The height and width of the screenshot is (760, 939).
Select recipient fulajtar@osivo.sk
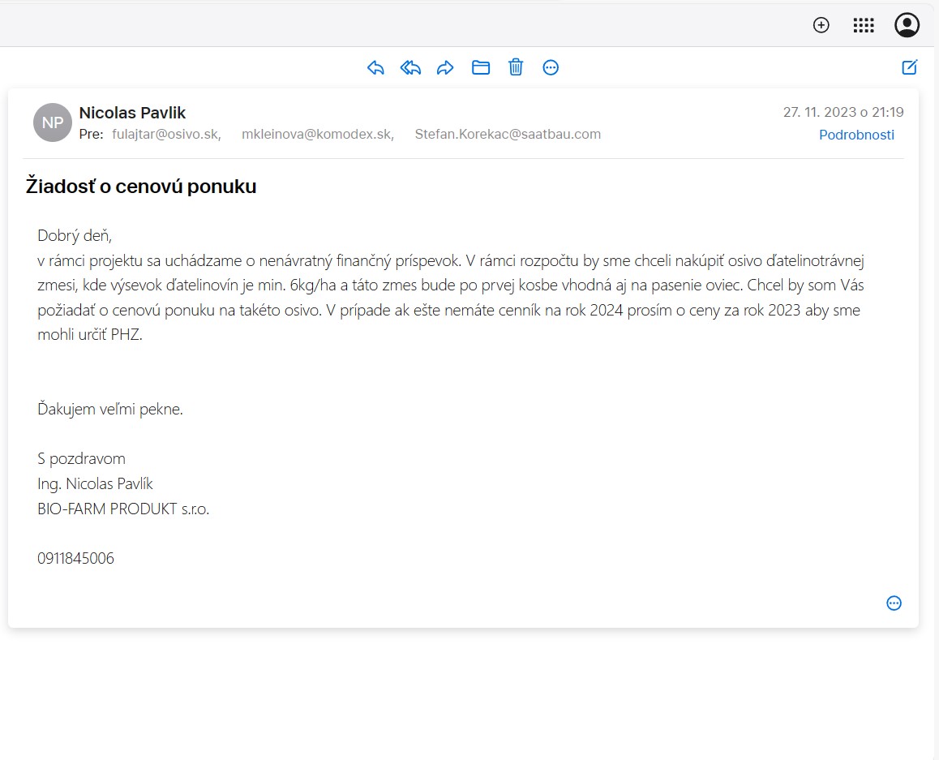click(x=165, y=135)
